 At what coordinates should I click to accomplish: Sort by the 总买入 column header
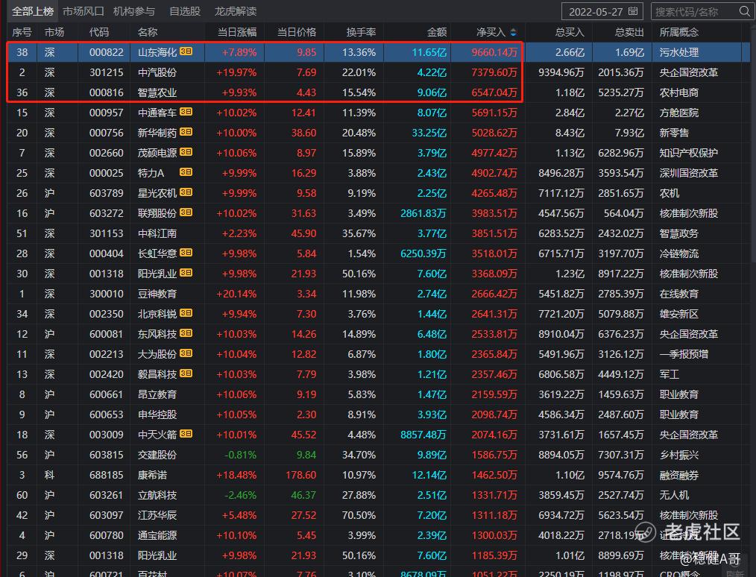coord(570,32)
